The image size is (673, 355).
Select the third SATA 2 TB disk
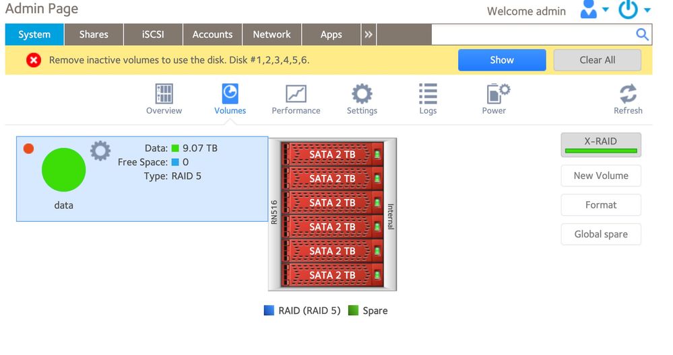point(332,202)
